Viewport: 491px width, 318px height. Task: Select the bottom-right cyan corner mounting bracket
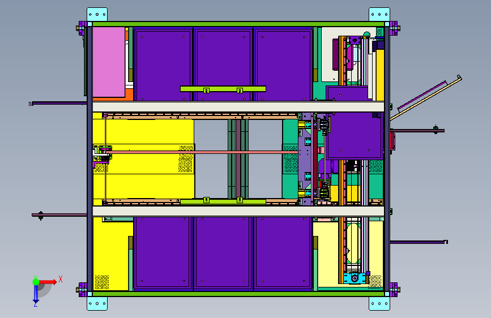379,304
